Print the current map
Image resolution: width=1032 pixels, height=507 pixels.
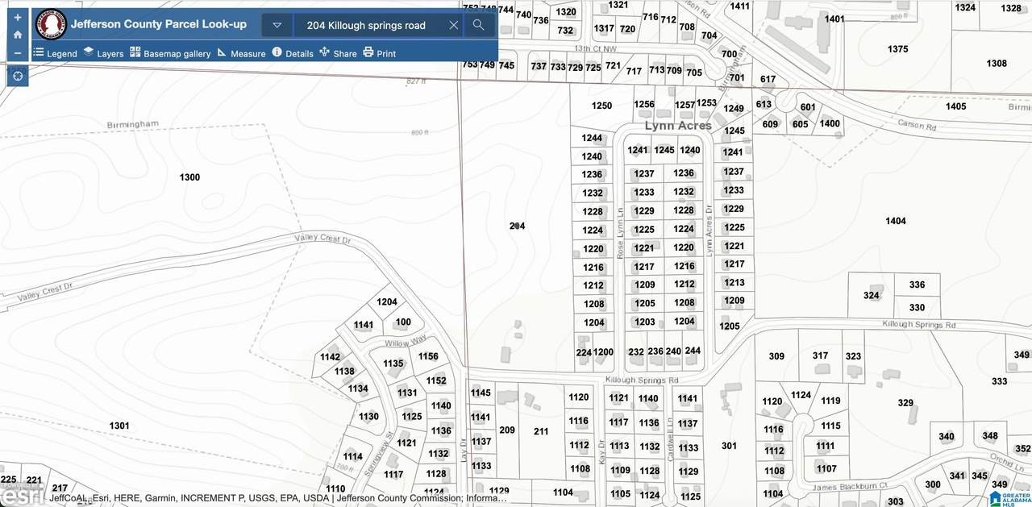[379, 53]
